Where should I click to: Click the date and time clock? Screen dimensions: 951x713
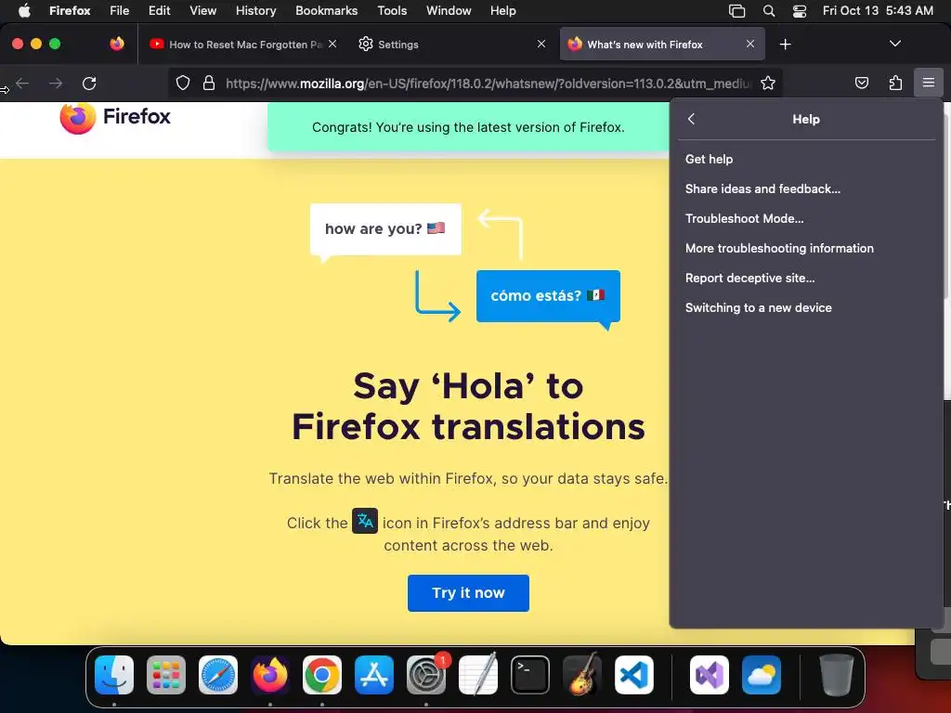click(x=878, y=10)
